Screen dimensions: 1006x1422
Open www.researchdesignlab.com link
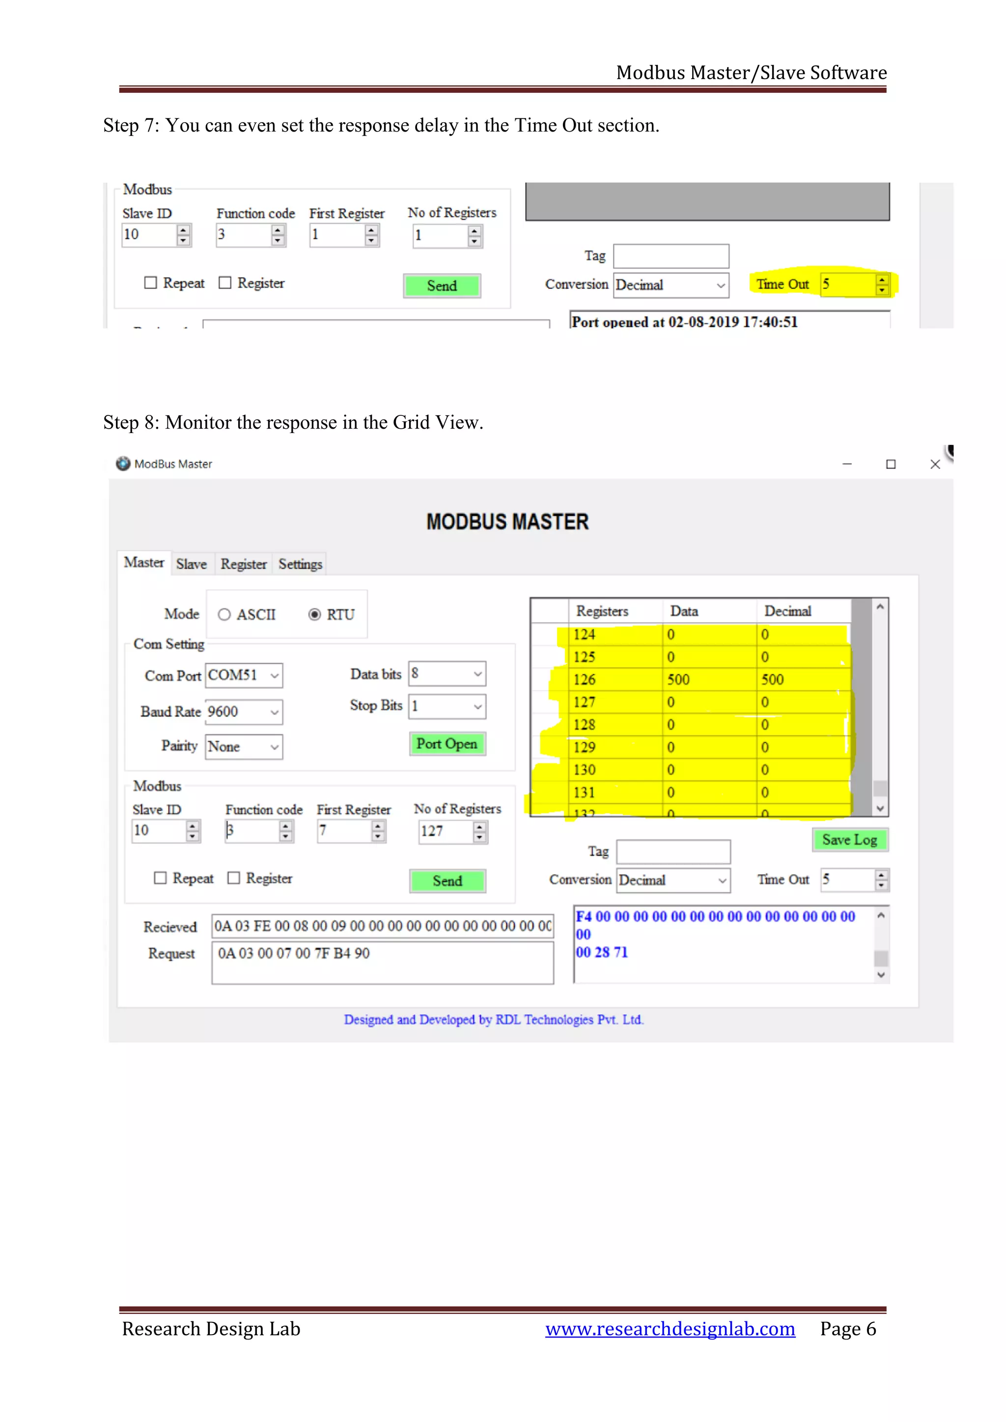pos(670,1329)
